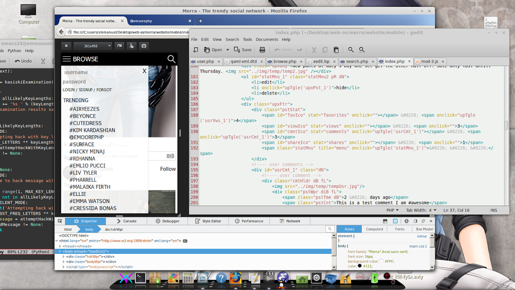Screen dimensions: 515x290
Task: Collapse the body onload node in inspector
Action: 61,251
